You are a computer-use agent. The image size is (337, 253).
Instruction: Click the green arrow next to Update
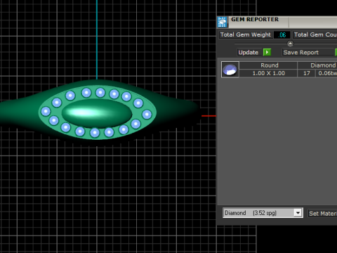pos(267,52)
